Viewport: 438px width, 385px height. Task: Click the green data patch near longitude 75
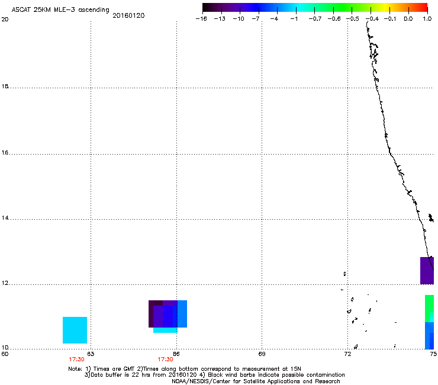click(x=429, y=309)
